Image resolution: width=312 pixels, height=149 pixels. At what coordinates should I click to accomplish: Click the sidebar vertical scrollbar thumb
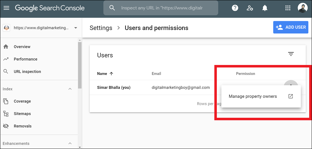(80, 65)
